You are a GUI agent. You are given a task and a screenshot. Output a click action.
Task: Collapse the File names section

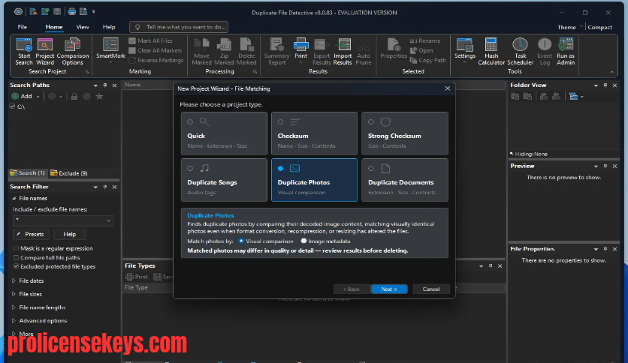(14, 198)
